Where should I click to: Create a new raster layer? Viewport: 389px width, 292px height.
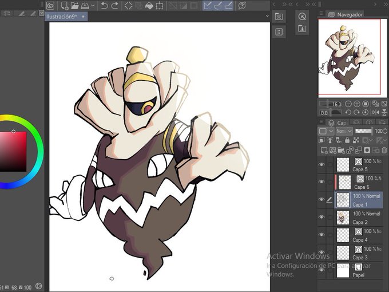[324, 150]
